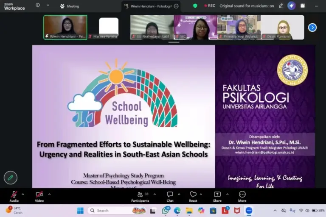Click wiwin.hendriani@psikologi.unair.ac.id email on slide
Viewport: 326px width, 217px height.
point(265,153)
